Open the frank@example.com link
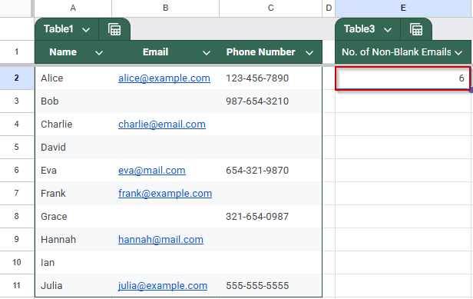Image resolution: width=473 pixels, height=299 pixels. pos(165,193)
